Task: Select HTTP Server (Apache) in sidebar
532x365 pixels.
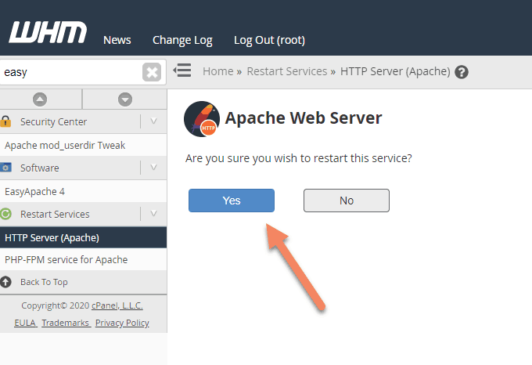Action: pos(83,237)
